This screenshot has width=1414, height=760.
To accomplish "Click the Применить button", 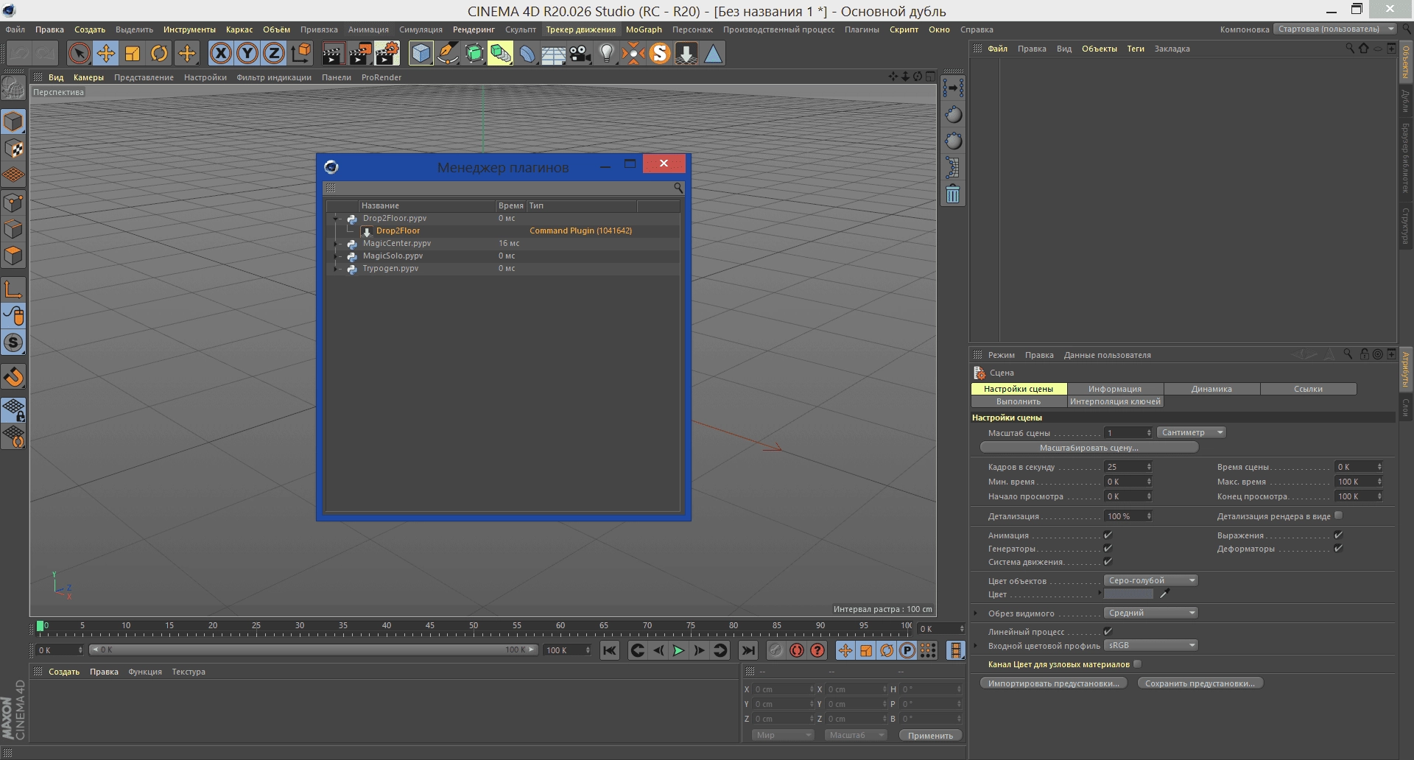I will 930,735.
